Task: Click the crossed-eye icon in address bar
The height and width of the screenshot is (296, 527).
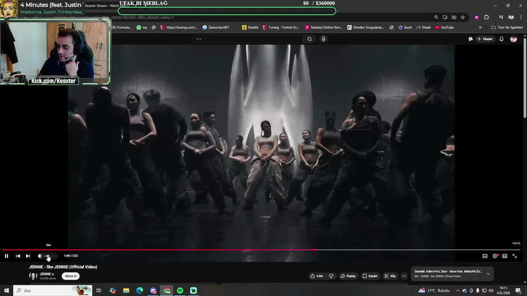Action: pyautogui.click(x=454, y=17)
